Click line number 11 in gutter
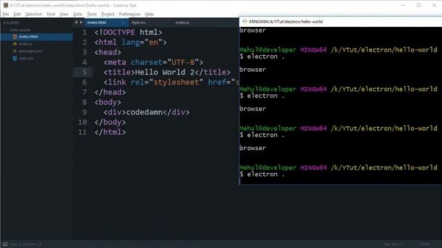442x248 pixels. coord(82,132)
